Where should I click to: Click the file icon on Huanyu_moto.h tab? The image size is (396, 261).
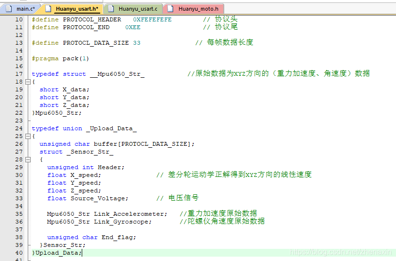(x=170, y=9)
